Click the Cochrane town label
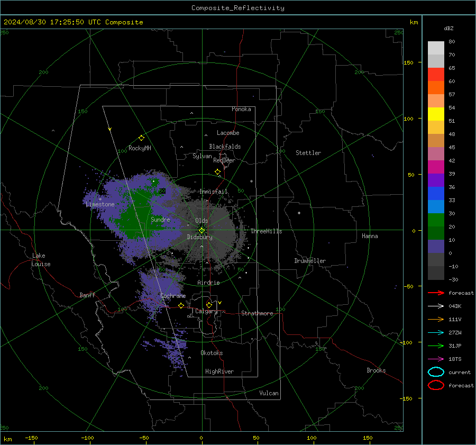The image size is (476, 445). coord(173,296)
